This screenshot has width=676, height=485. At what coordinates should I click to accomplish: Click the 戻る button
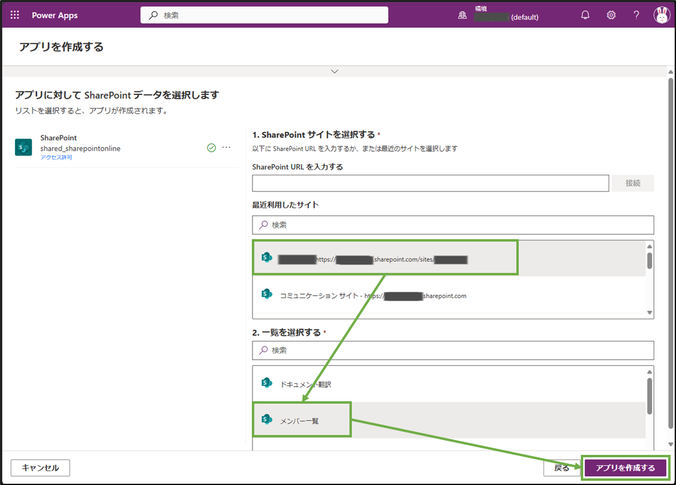coord(562,468)
